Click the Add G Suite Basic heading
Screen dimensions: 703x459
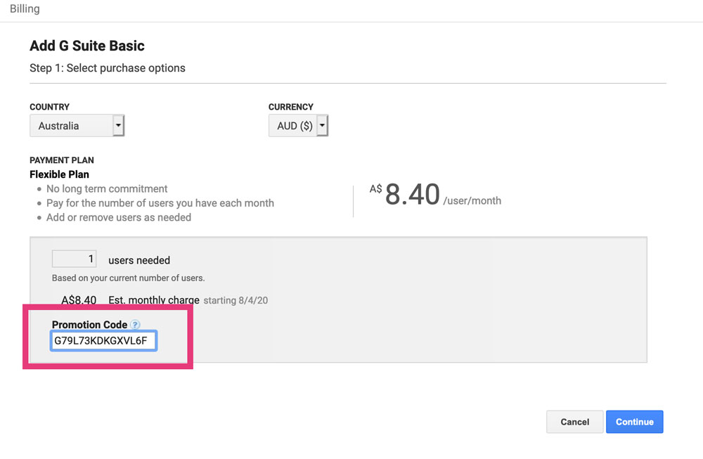point(87,46)
